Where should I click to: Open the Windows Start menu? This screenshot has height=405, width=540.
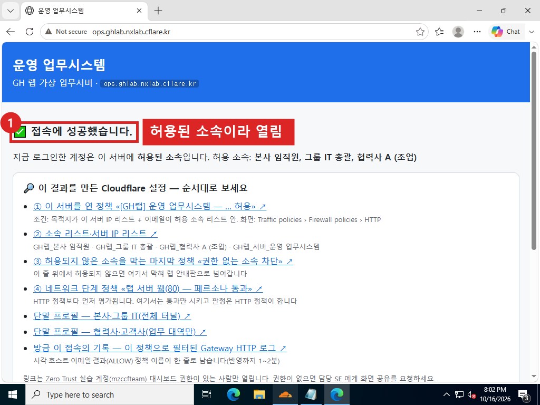coord(13,394)
